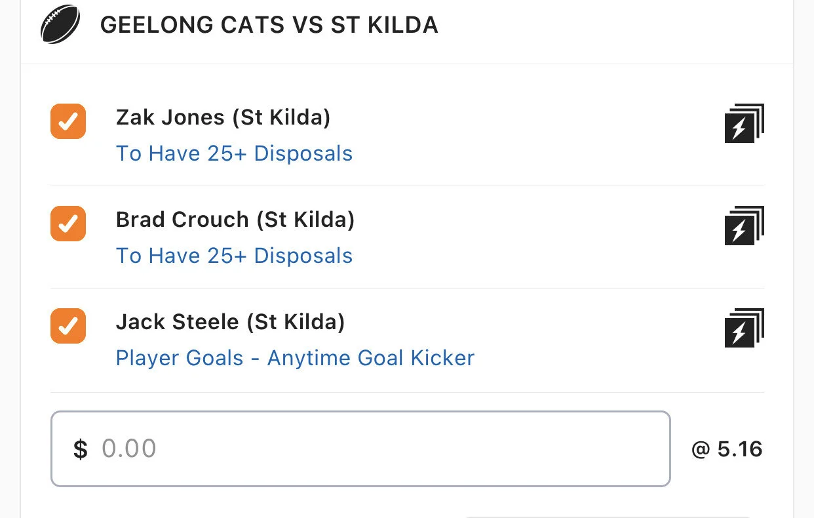Click the lightning stack icon beside Zak Jones

coord(744,123)
